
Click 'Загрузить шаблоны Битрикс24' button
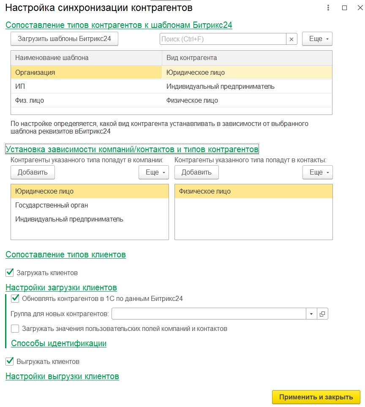pos(64,39)
